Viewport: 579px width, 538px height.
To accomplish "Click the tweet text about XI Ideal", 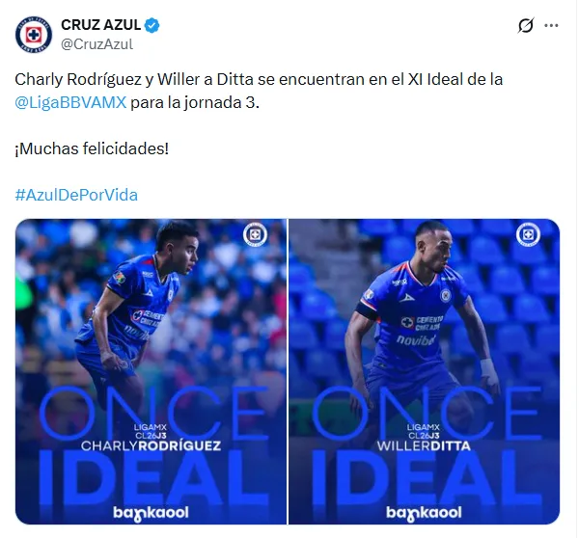I will click(259, 91).
